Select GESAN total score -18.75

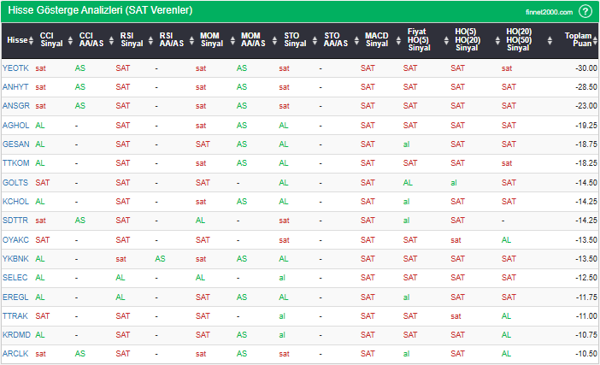point(585,144)
